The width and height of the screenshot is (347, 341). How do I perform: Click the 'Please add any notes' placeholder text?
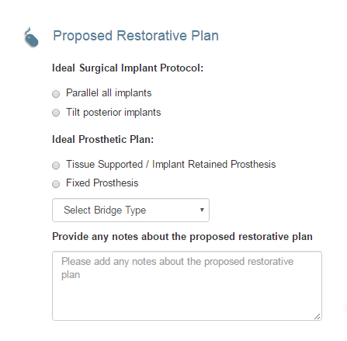pos(177,268)
